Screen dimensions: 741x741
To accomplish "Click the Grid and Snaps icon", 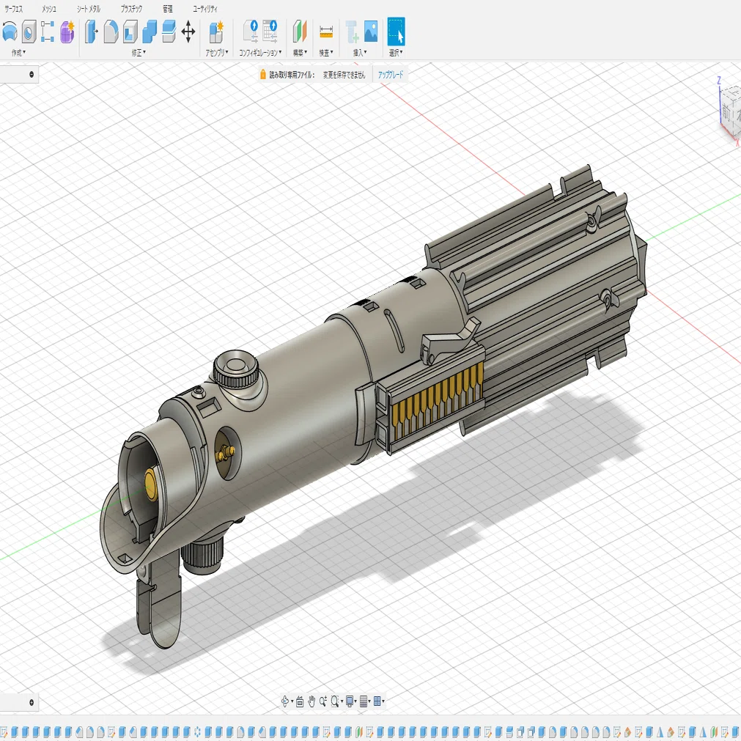I will (364, 701).
